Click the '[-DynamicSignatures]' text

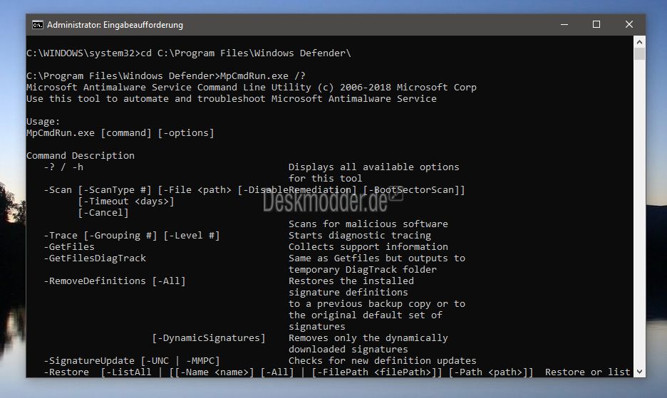tap(209, 338)
